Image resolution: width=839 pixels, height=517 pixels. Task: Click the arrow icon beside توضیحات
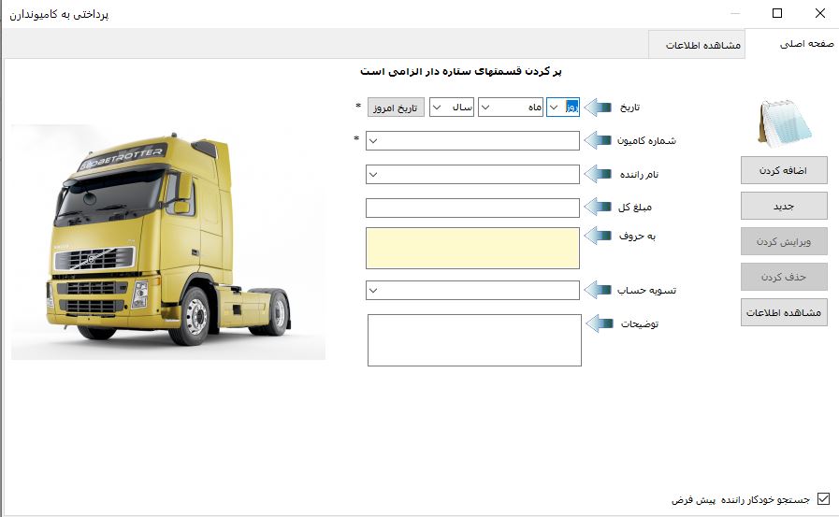tap(599, 323)
